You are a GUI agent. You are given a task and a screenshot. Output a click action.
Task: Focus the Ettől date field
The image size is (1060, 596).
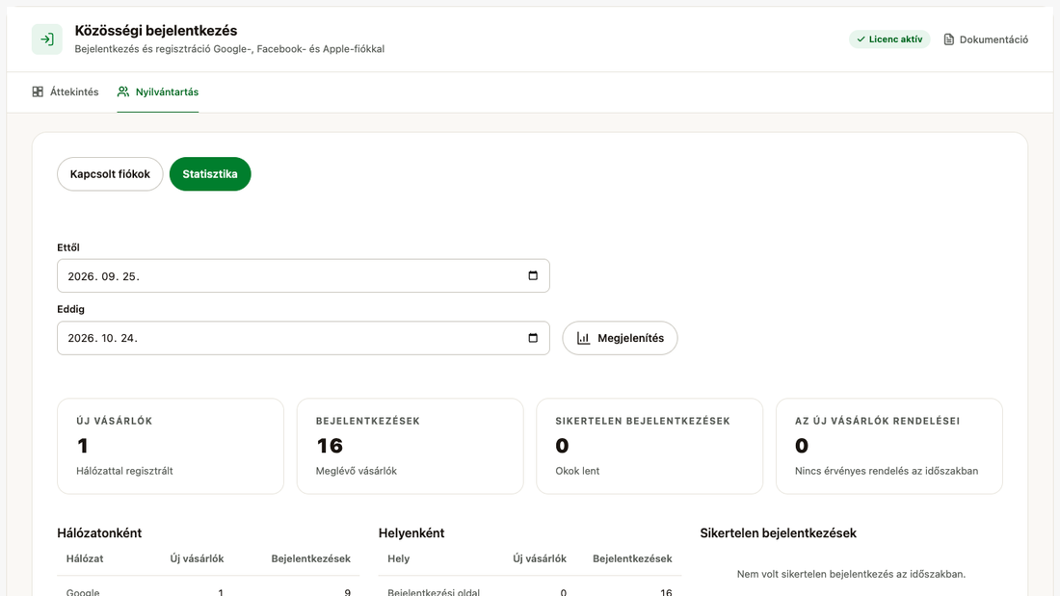[x=304, y=275]
